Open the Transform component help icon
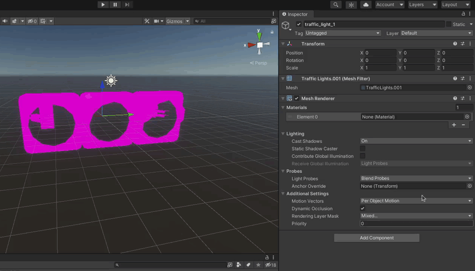The image size is (475, 271). (x=455, y=44)
